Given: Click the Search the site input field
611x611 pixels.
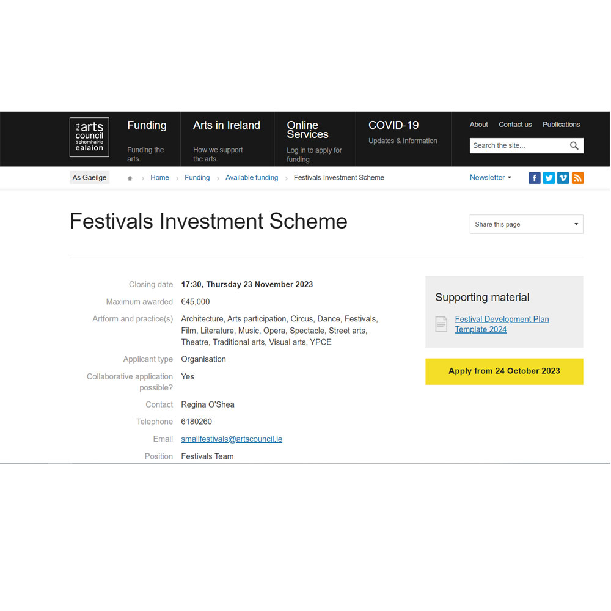Looking at the screenshot, I should [518, 145].
